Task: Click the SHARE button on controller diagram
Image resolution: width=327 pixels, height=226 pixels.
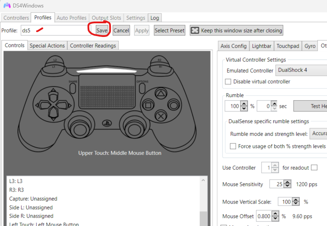Action: click(73, 88)
